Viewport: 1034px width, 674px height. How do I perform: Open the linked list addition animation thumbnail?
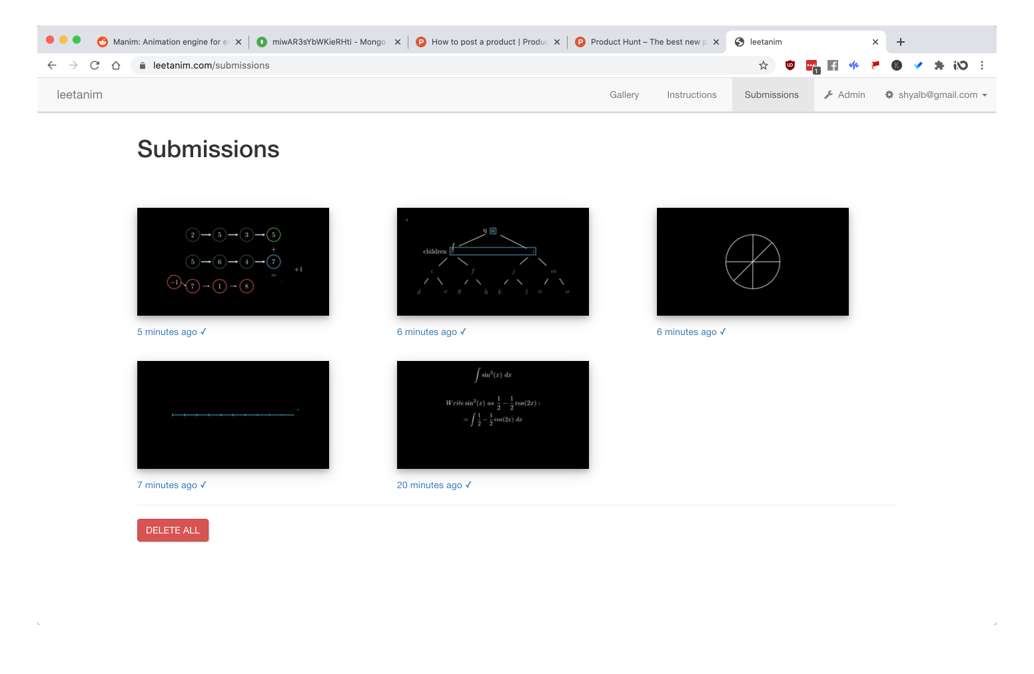click(x=233, y=262)
